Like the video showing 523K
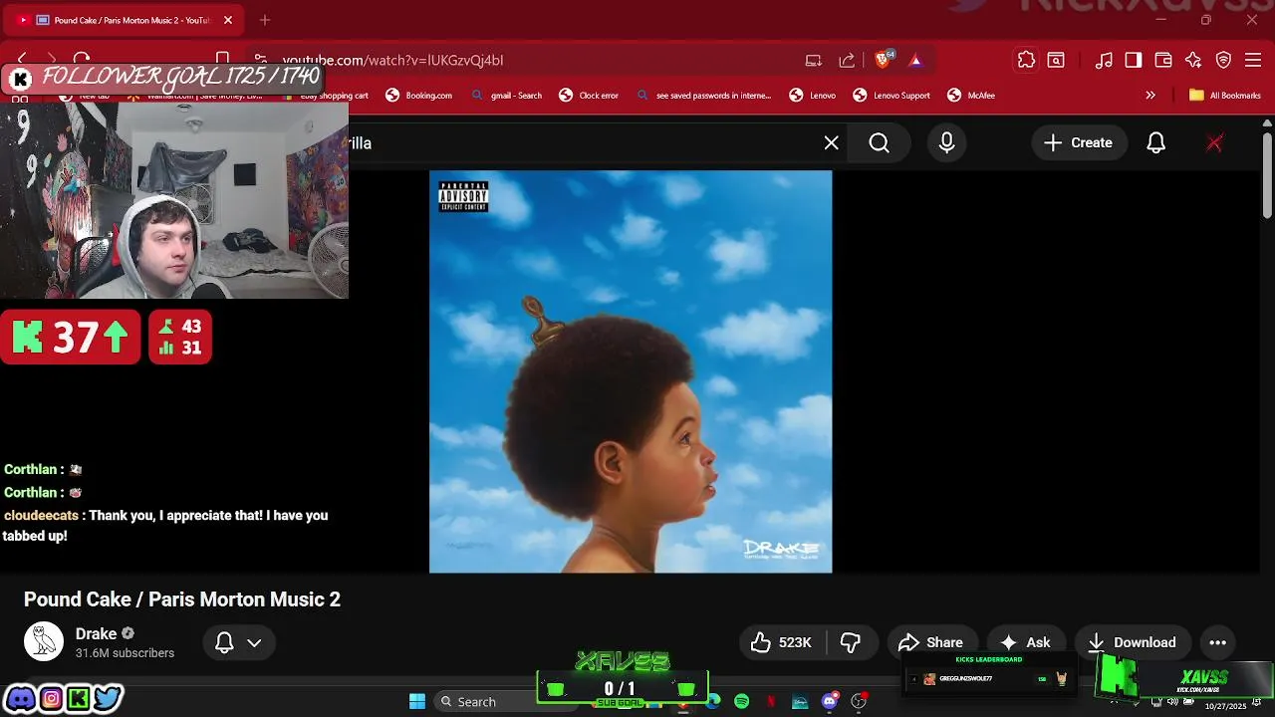The height and width of the screenshot is (717, 1275). point(782,642)
